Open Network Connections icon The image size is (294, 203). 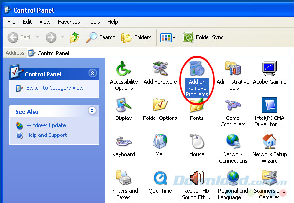pyautogui.click(x=233, y=141)
